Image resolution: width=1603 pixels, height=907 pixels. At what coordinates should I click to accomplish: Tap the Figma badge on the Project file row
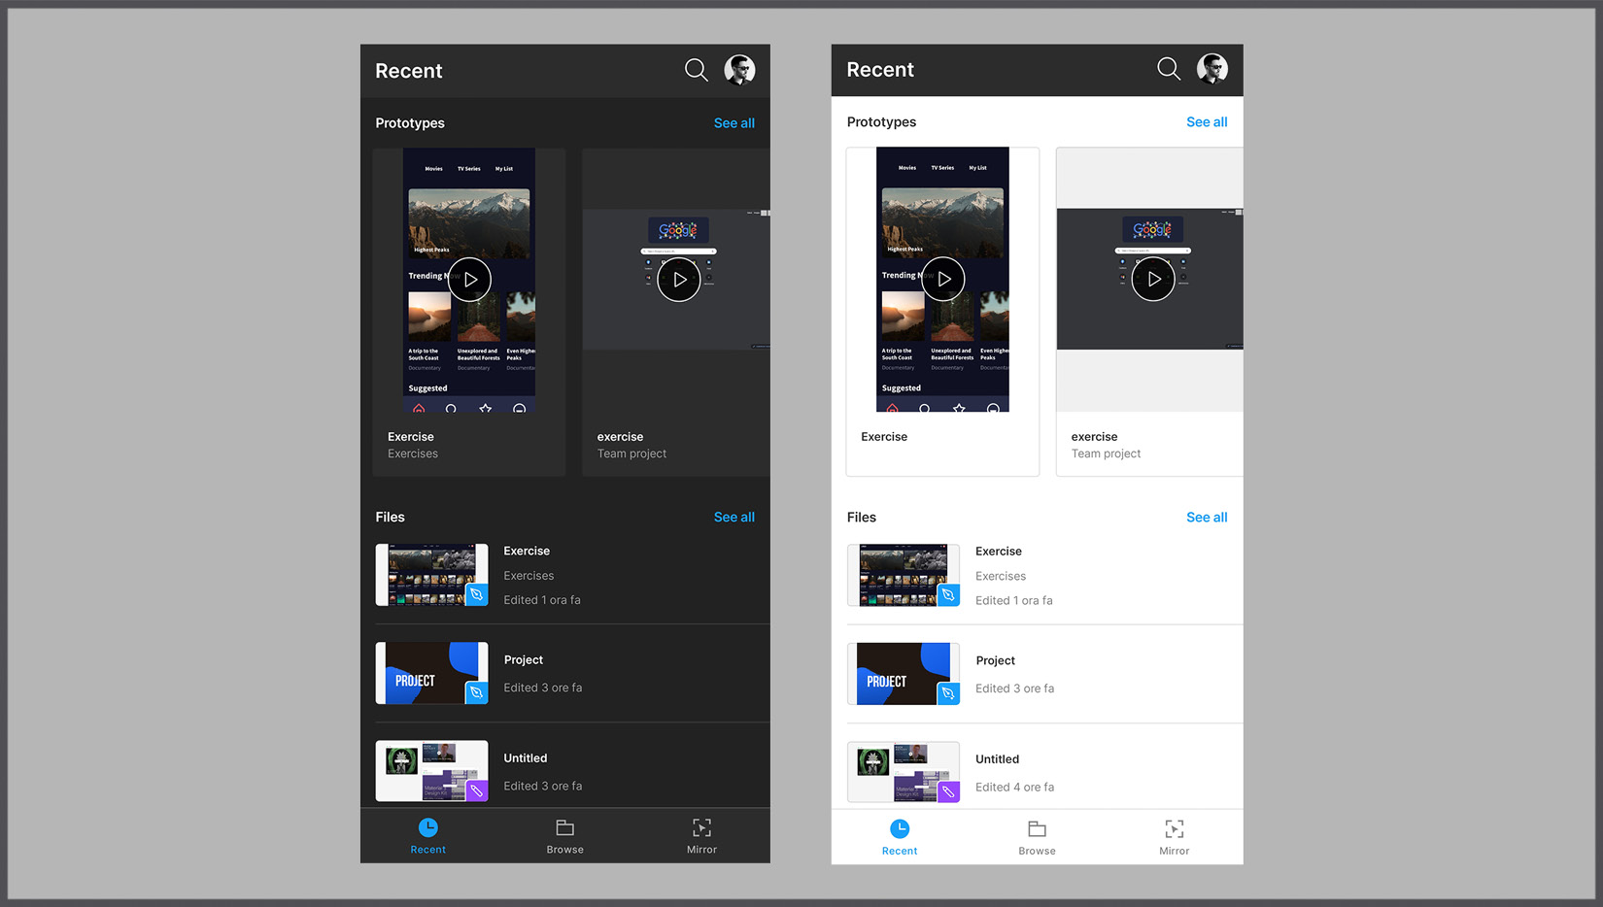coord(477,693)
